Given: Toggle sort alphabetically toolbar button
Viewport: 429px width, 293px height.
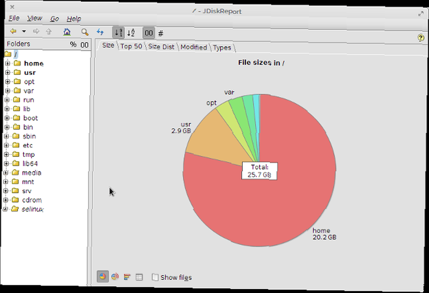Looking at the screenshot, I should [x=131, y=33].
